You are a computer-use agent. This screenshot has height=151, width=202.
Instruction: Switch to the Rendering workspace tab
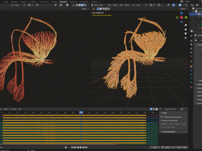tap(73, 2)
